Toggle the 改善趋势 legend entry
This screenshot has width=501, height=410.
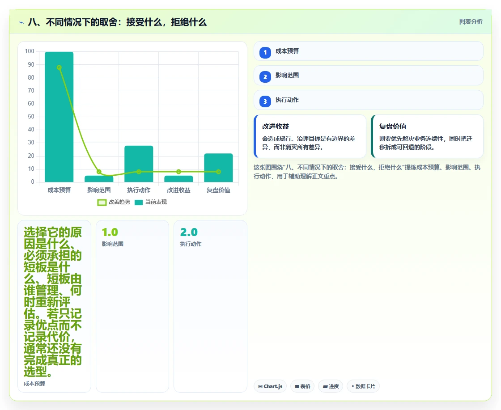114,202
